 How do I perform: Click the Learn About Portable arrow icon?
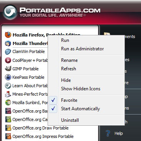[x=8, y=86]
